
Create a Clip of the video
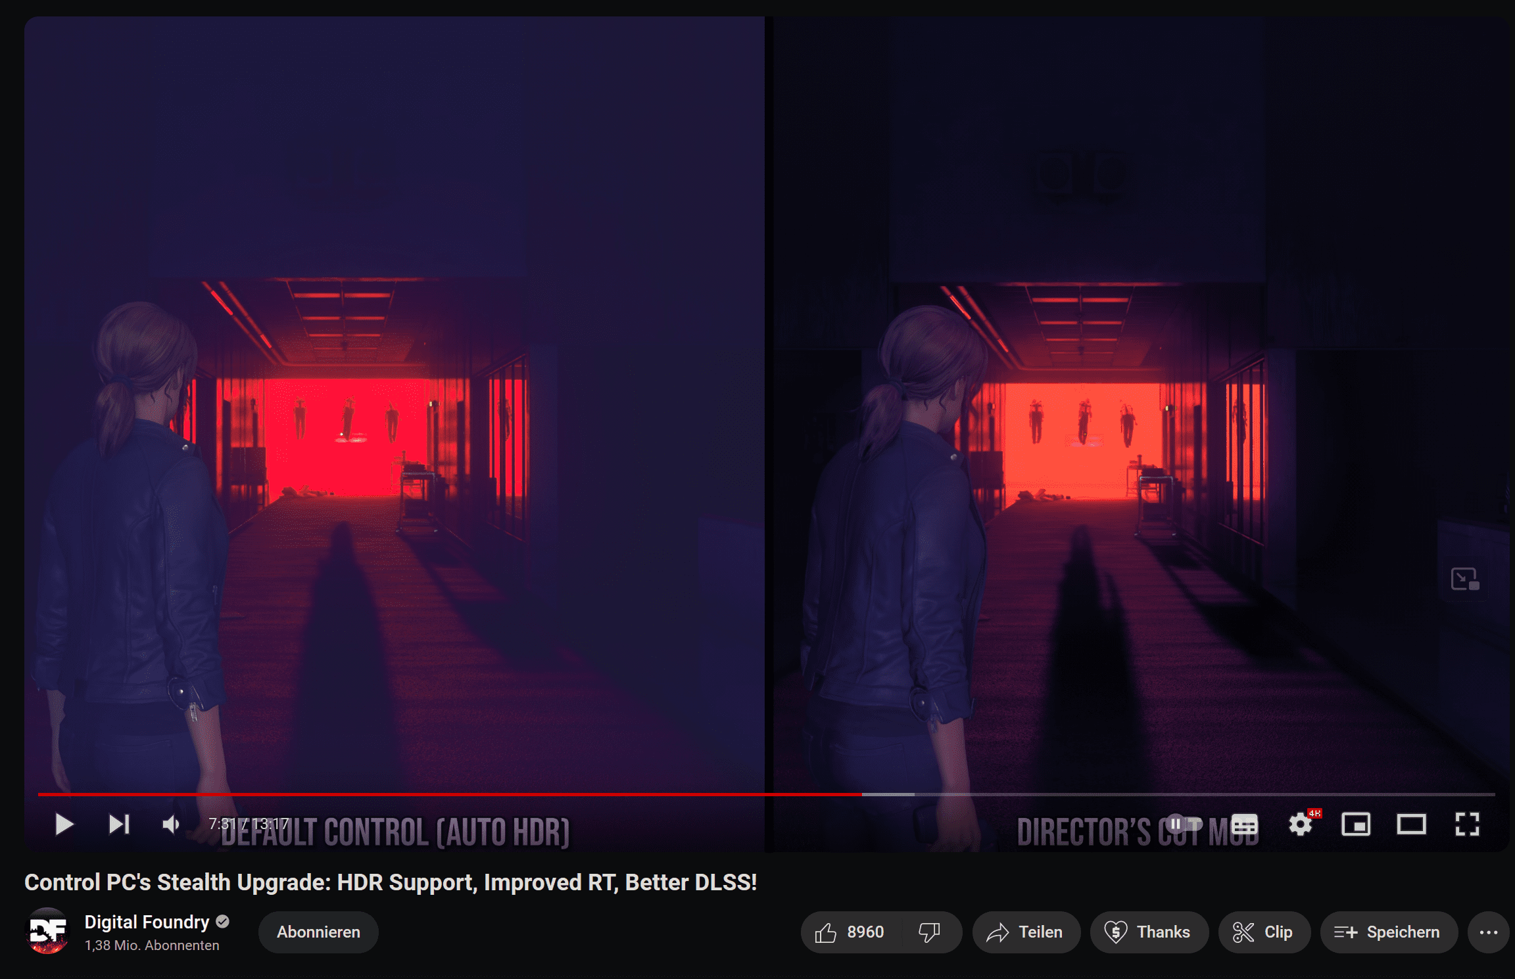(1264, 932)
